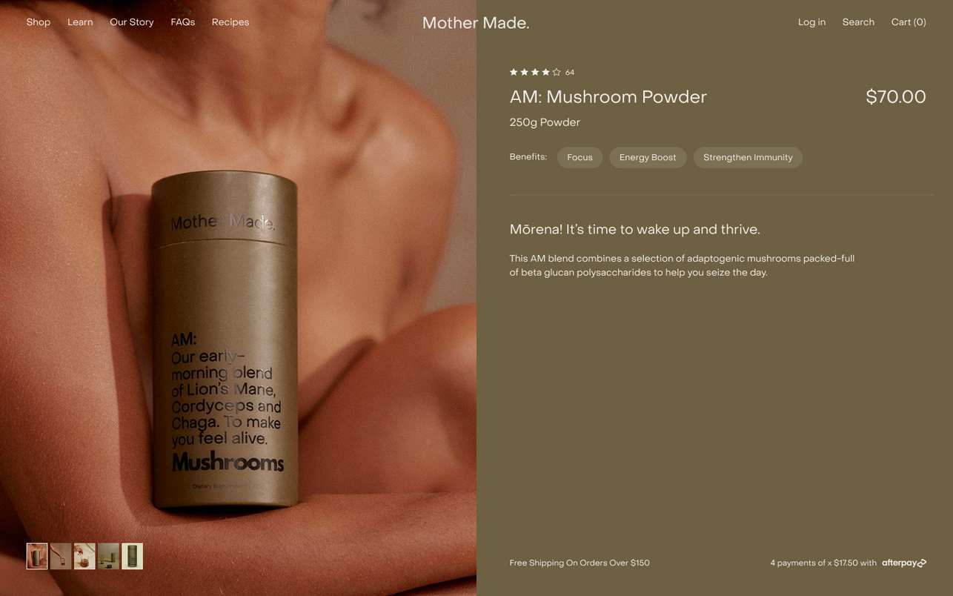This screenshot has width=953, height=596.
Task: Select the Focus benefit tag
Action: [x=580, y=157]
